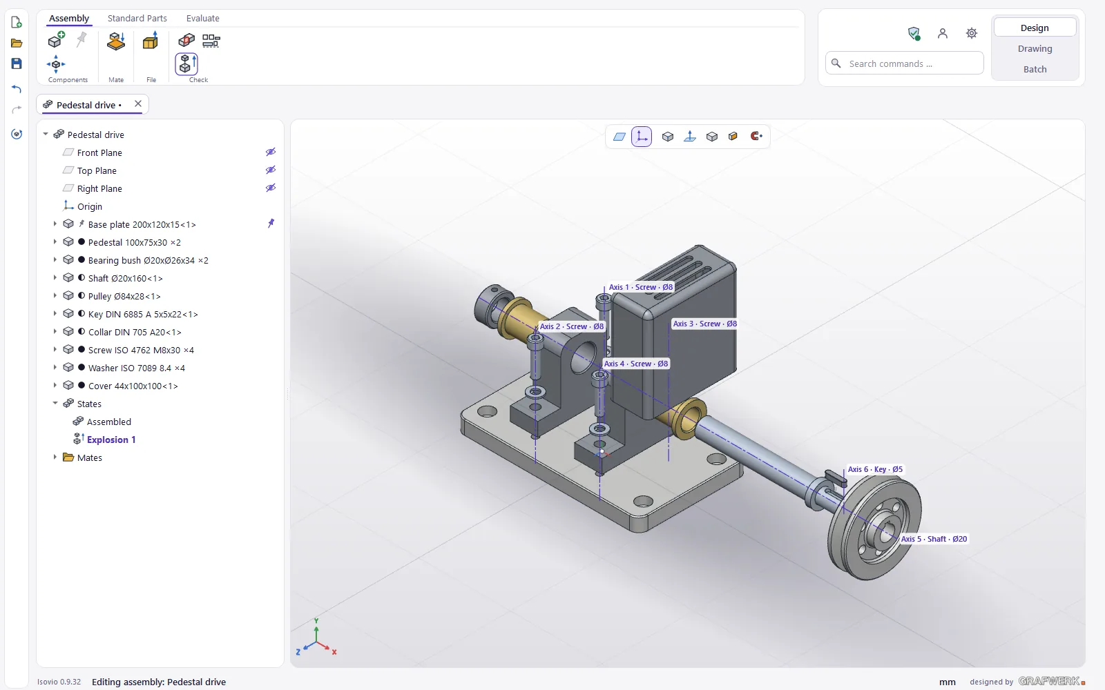Select the Assembly ribbon tab
Image resolution: width=1105 pixels, height=690 pixels.
(69, 18)
